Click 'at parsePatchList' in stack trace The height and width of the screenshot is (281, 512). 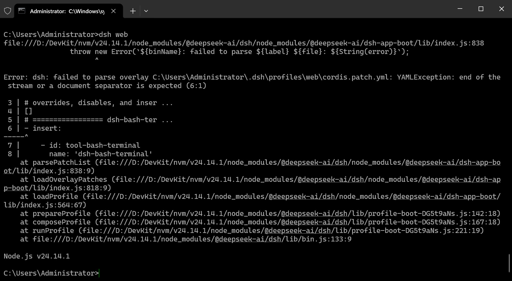pos(55,162)
